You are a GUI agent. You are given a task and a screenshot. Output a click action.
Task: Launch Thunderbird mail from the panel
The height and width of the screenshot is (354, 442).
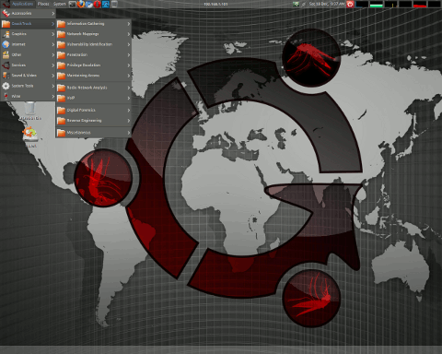point(89,4)
